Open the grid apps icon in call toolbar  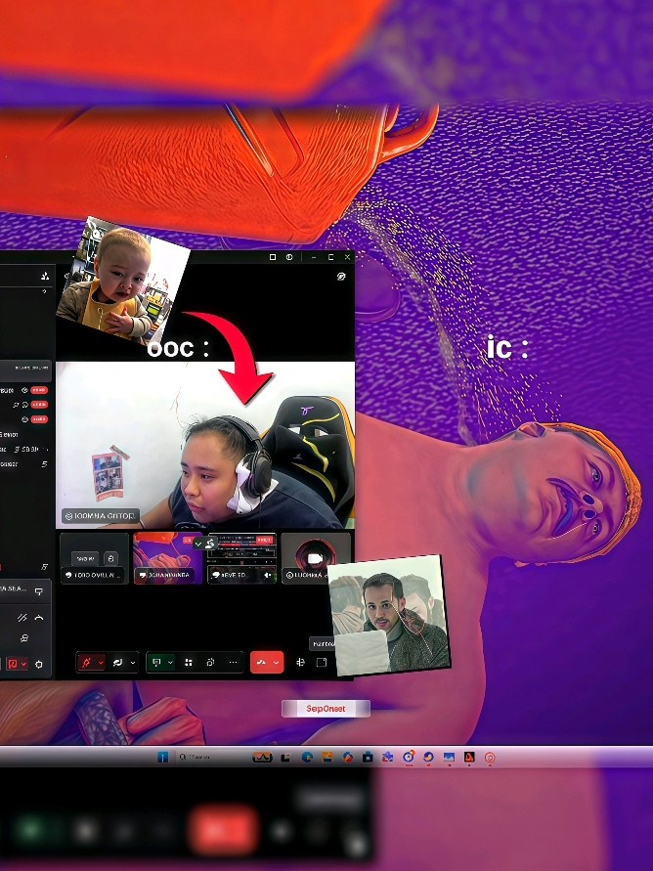click(x=189, y=662)
